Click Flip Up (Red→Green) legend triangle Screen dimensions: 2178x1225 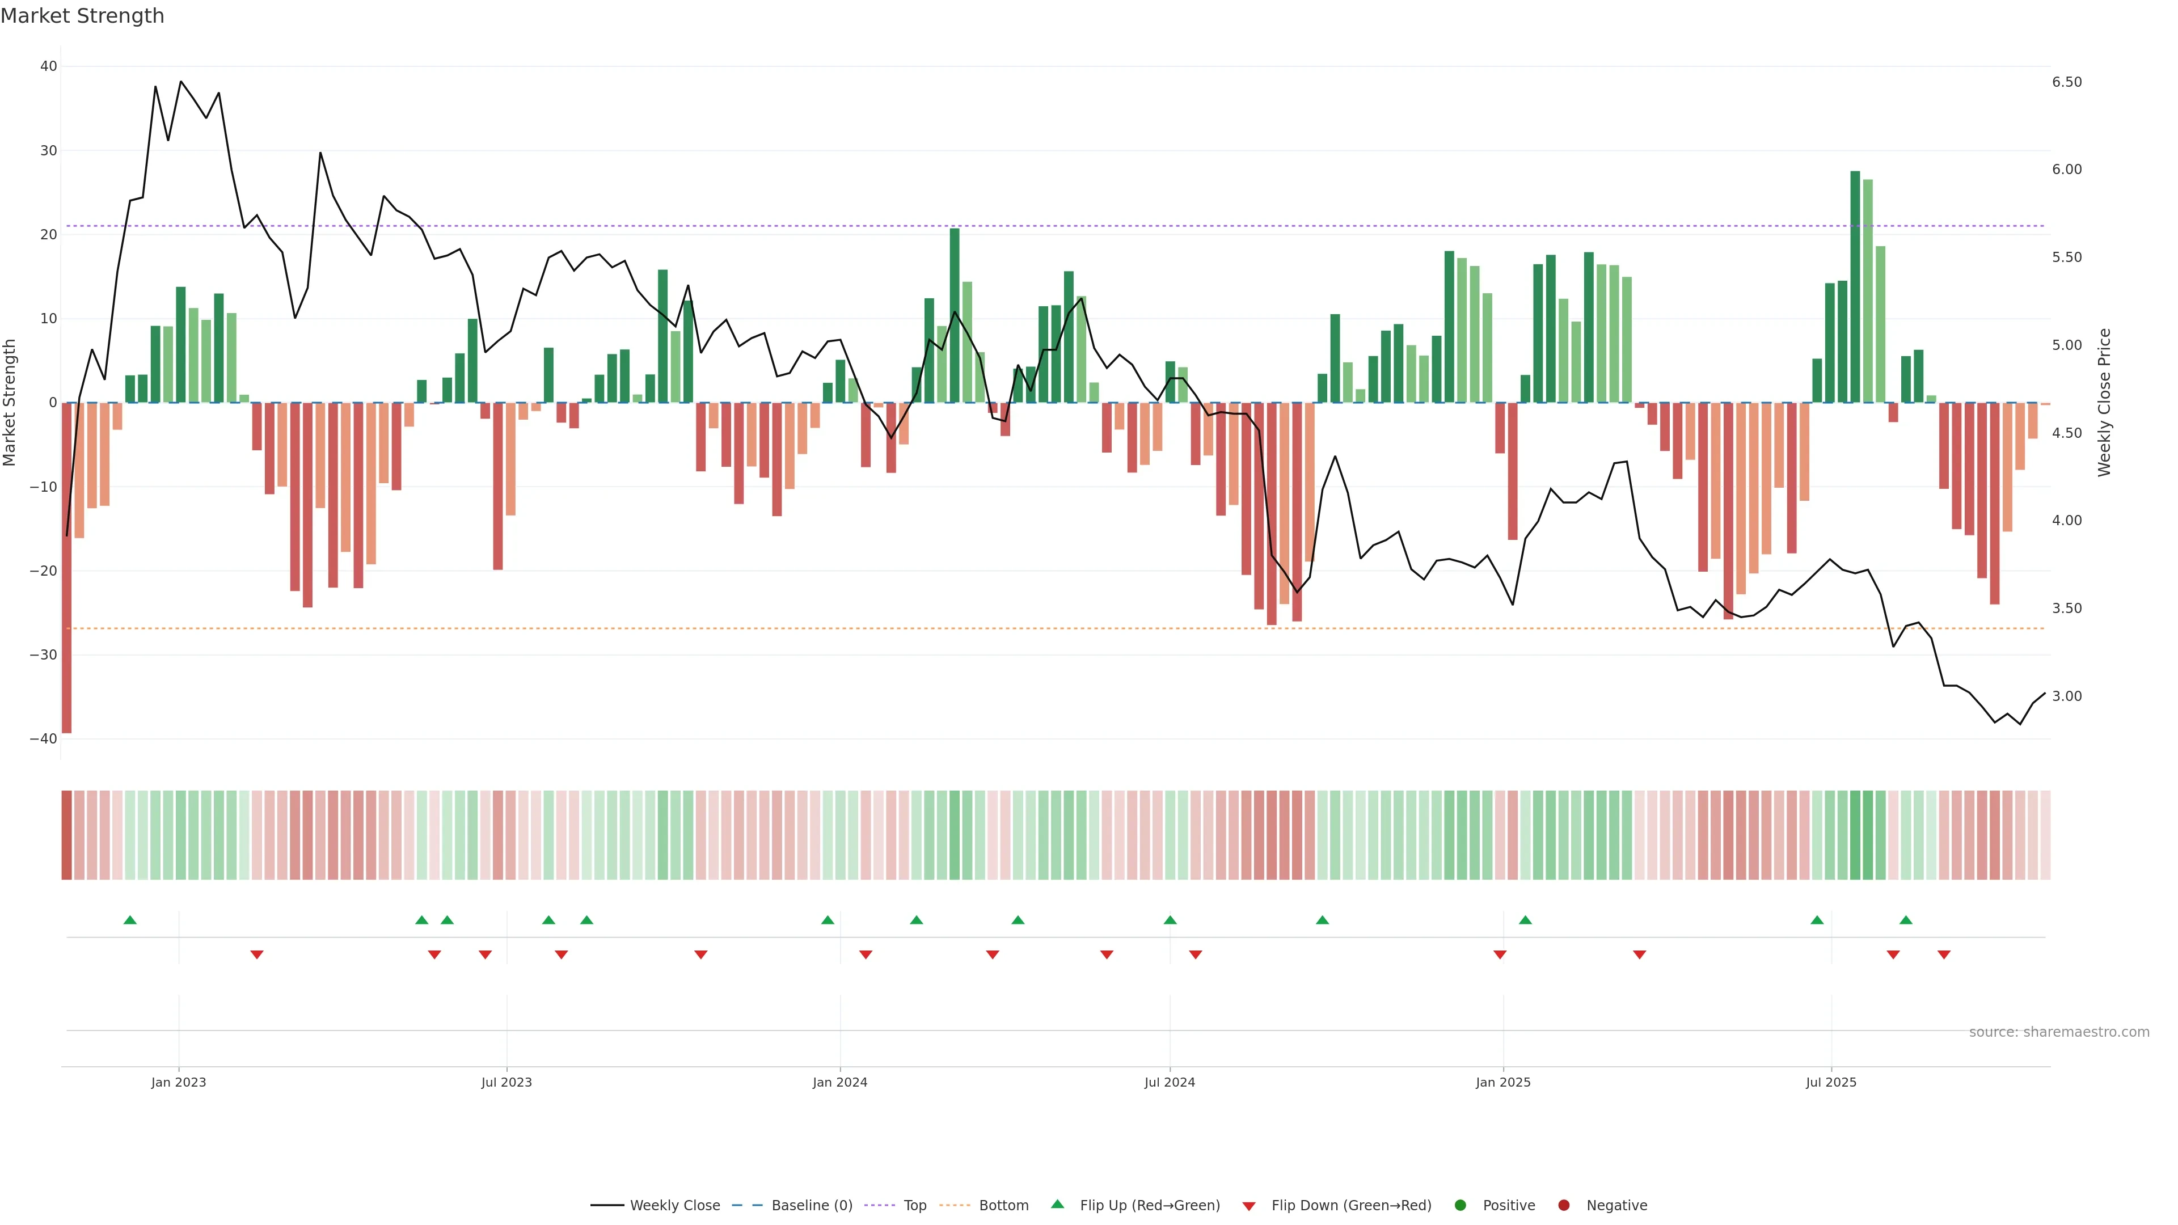[x=1057, y=1205]
